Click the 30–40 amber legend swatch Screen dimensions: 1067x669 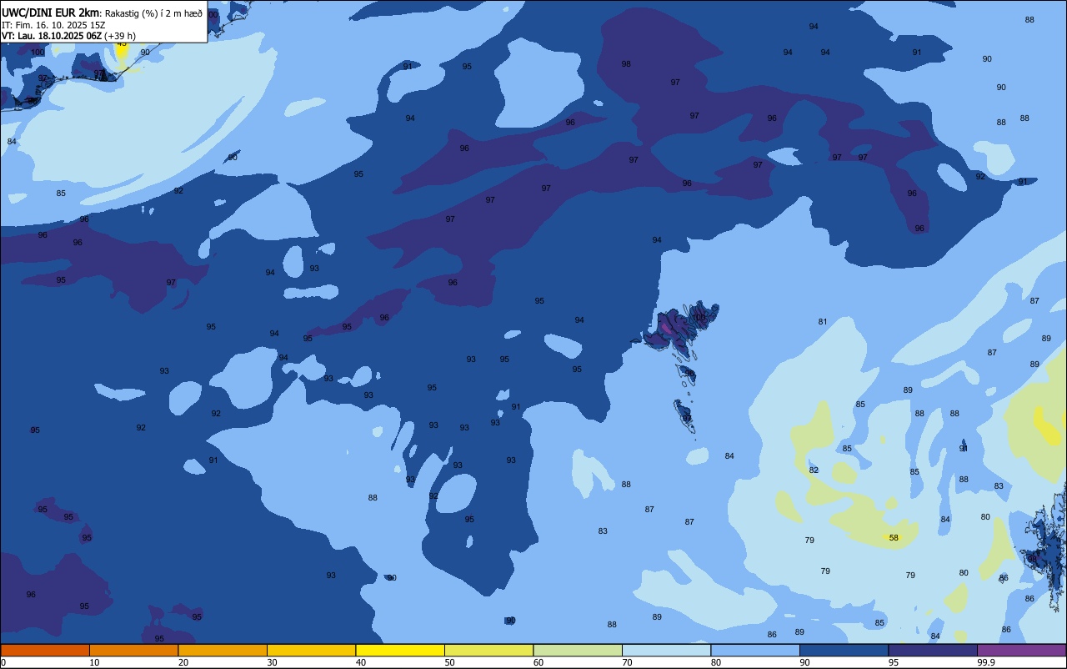311,650
